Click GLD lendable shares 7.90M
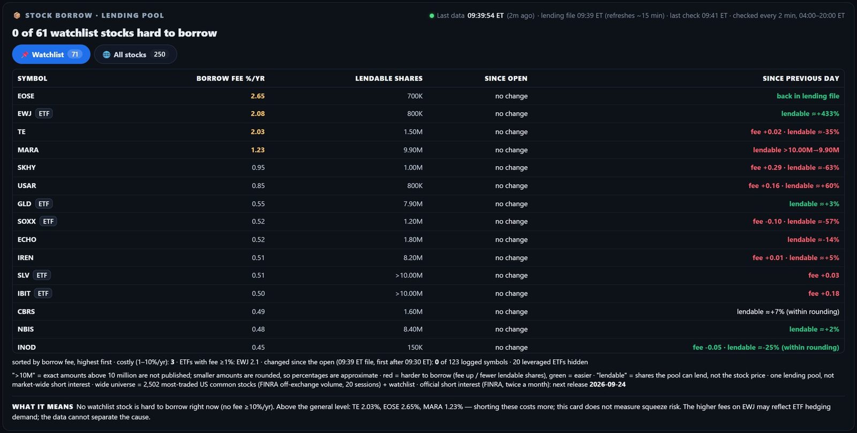The width and height of the screenshot is (857, 433). point(413,204)
